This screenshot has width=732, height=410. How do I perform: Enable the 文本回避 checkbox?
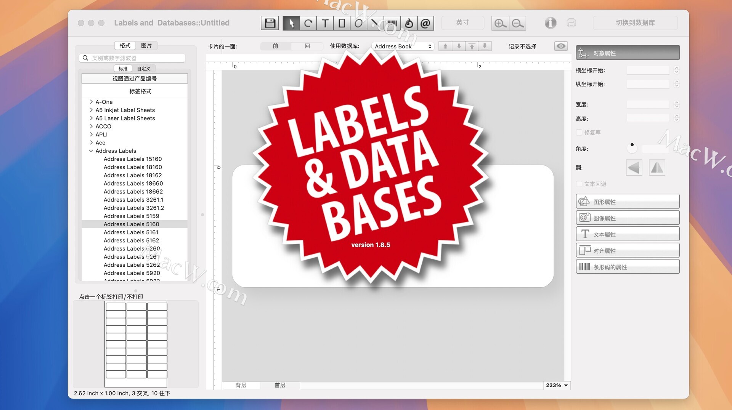[x=579, y=184]
